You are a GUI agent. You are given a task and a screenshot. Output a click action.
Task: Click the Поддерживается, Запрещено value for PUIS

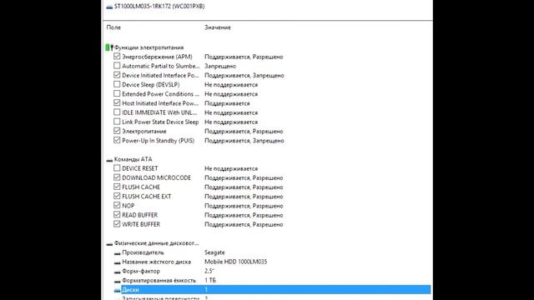click(x=244, y=141)
